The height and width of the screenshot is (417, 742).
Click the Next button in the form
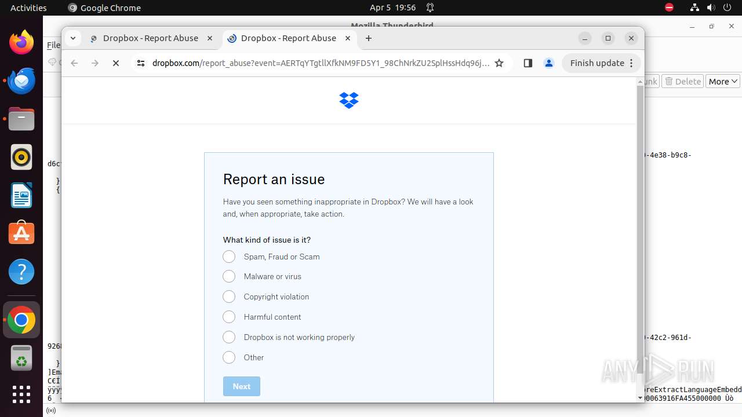click(x=242, y=386)
